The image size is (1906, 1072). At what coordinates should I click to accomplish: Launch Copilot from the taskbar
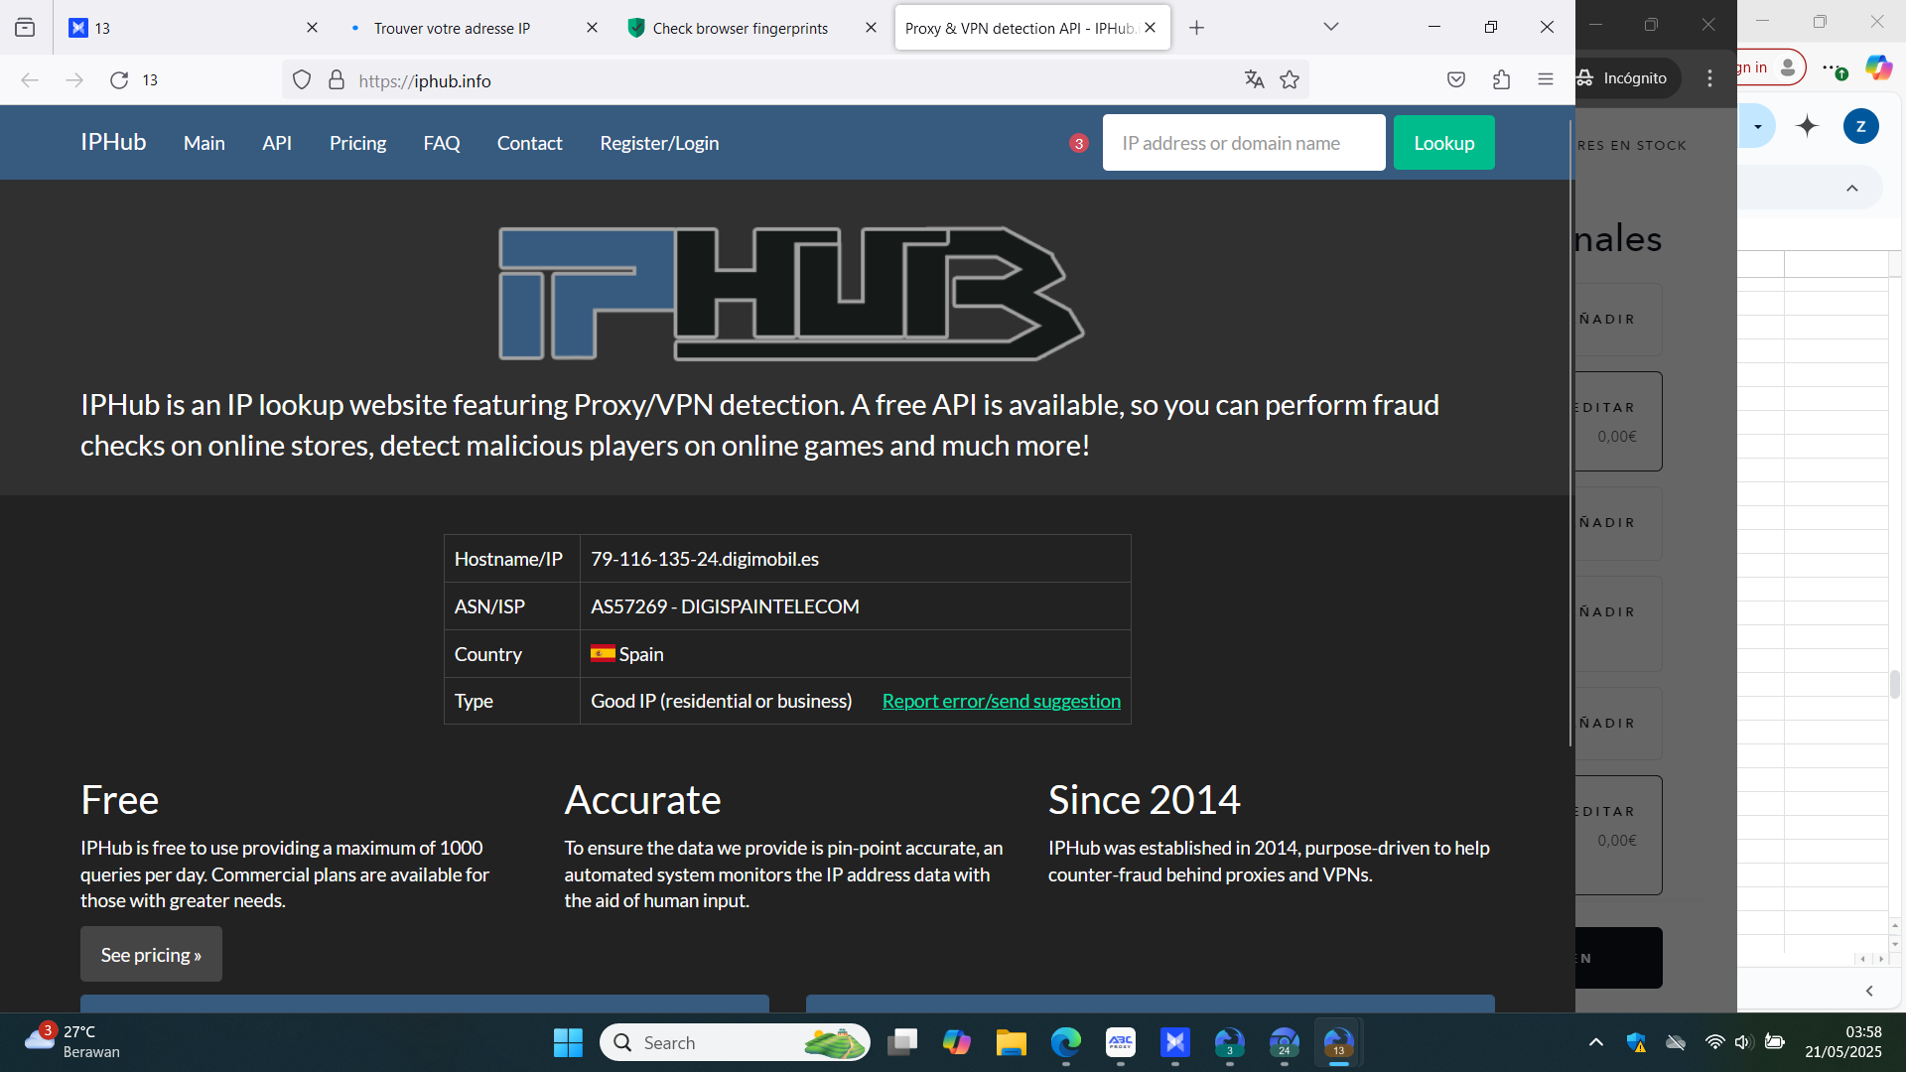point(957,1043)
